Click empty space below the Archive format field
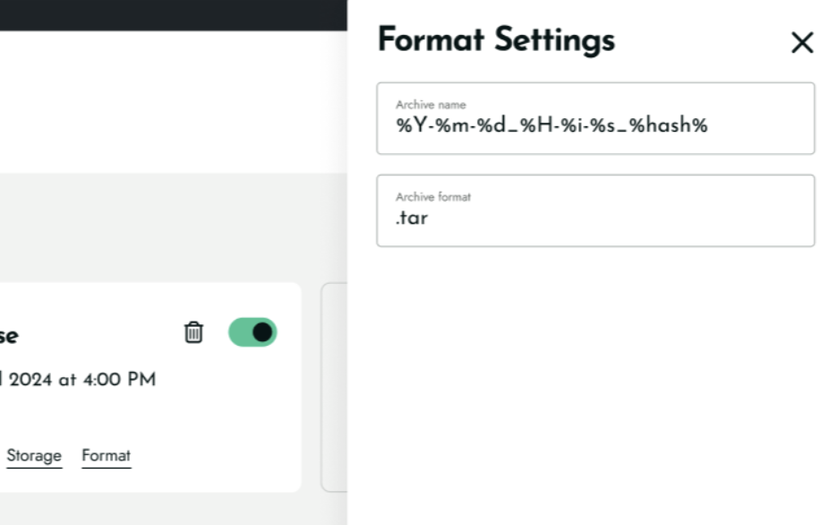 [x=595, y=385]
